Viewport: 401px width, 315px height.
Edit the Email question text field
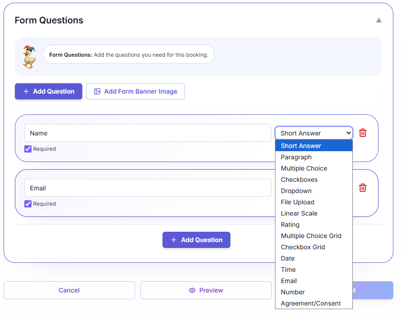(148, 188)
